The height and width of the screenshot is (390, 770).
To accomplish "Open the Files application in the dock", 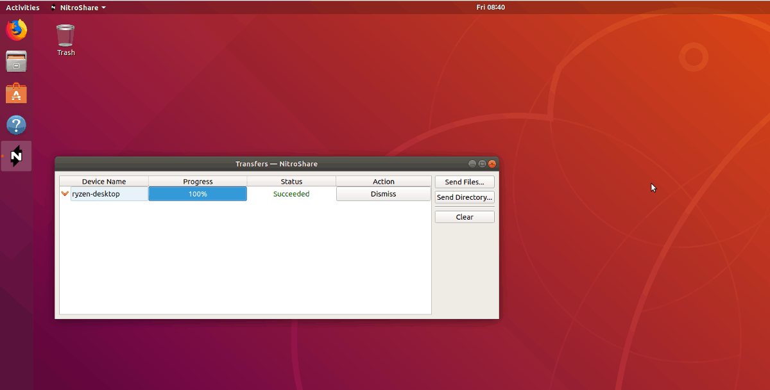I will pos(15,61).
